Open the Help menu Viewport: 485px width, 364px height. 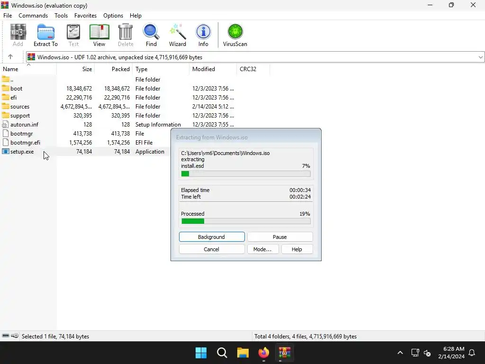[135, 16]
